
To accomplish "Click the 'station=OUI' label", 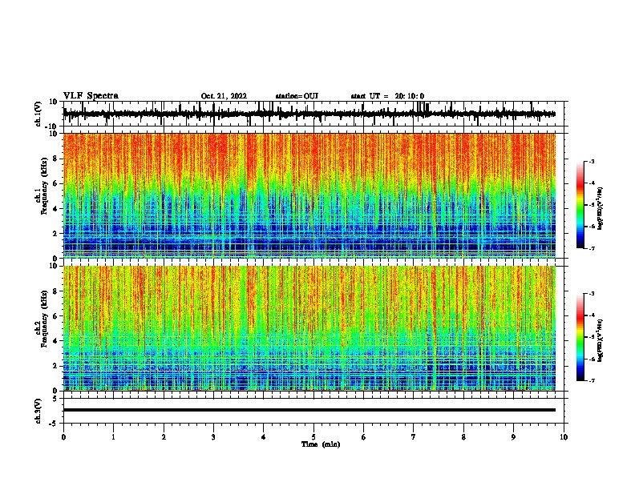I will click(x=297, y=96).
